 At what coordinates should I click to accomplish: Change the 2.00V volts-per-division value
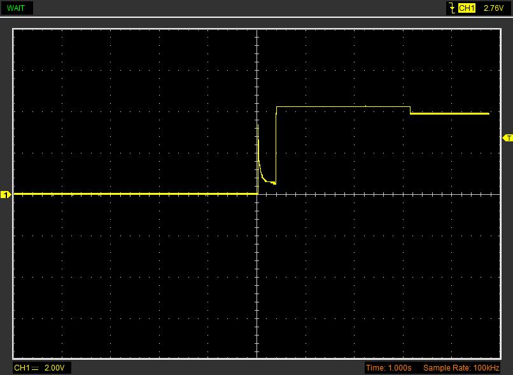pos(53,368)
